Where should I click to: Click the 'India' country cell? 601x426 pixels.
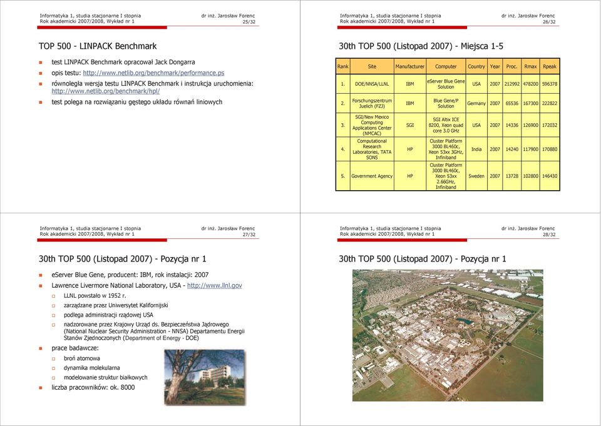pyautogui.click(x=476, y=149)
